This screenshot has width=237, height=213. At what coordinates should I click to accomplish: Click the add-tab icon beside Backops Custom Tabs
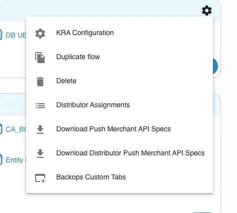(40, 178)
